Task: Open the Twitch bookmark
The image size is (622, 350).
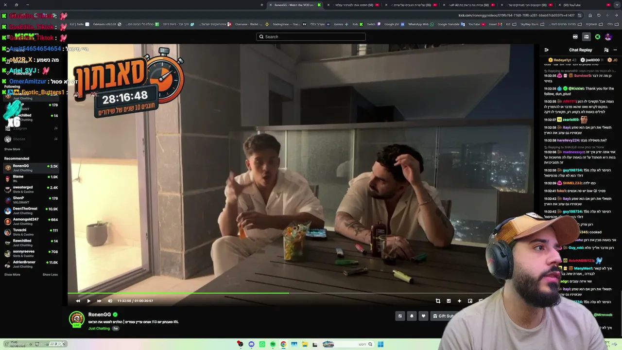Action: [x=373, y=24]
